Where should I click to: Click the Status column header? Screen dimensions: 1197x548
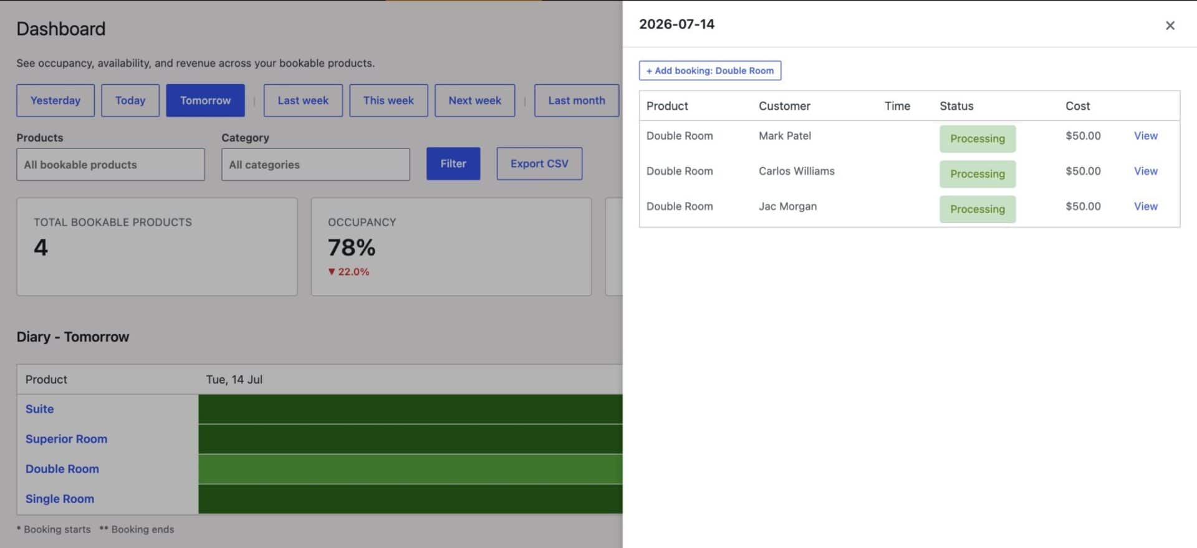tap(956, 106)
